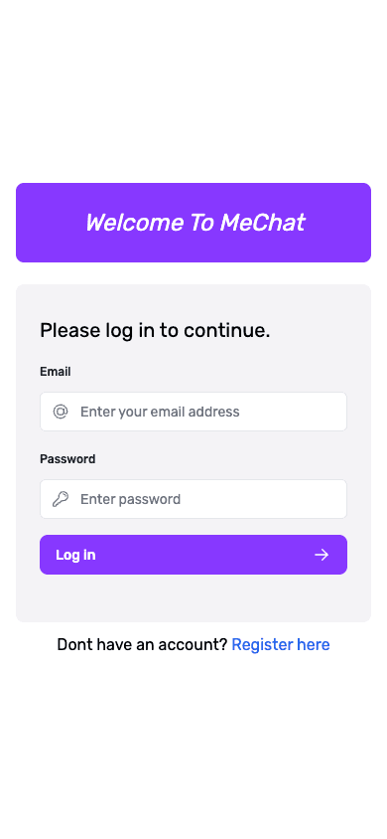
Task: Click the Dont have an account? text
Action: pyautogui.click(x=143, y=645)
